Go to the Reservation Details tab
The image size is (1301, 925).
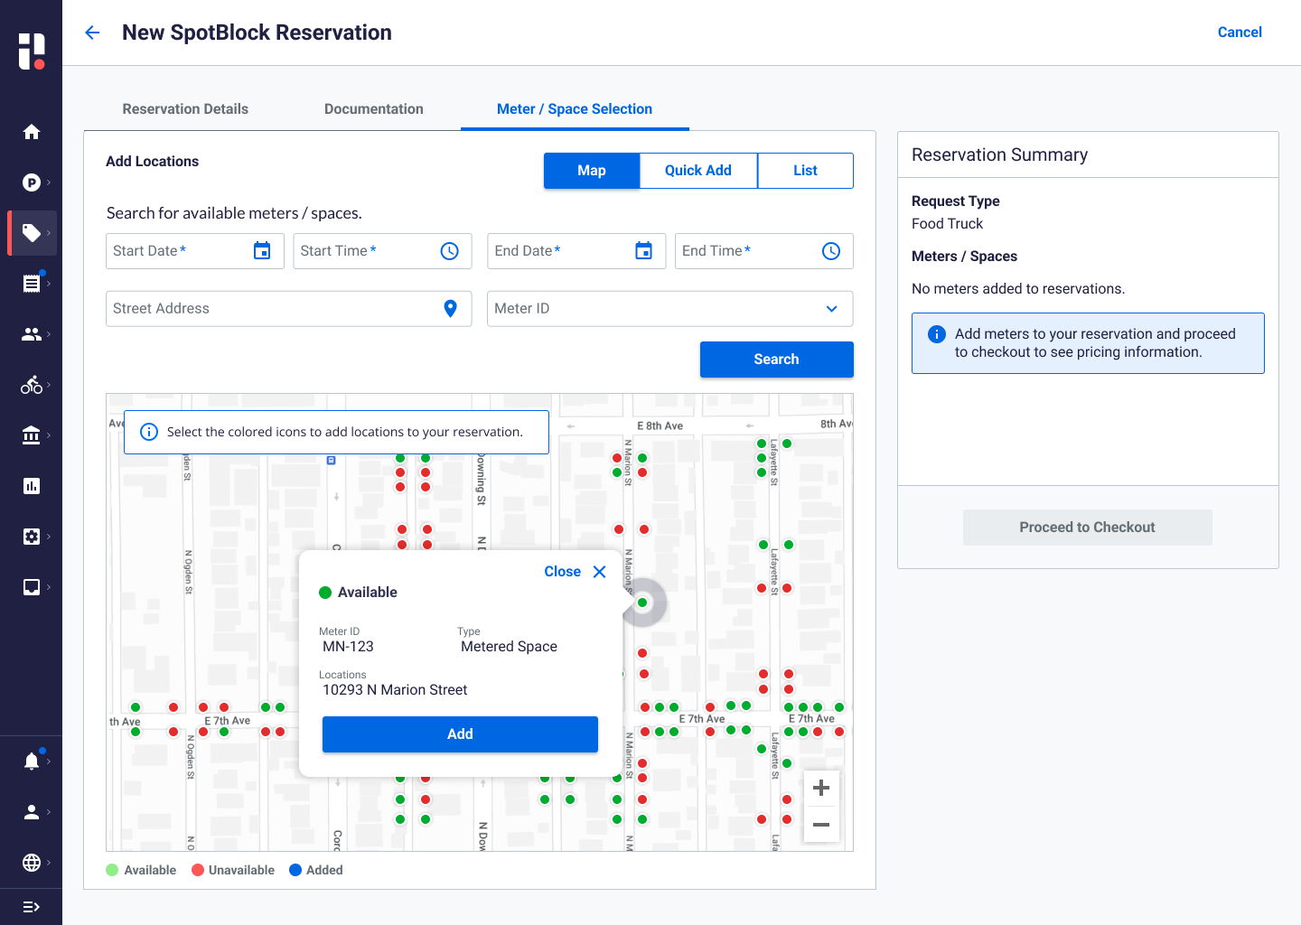tap(185, 109)
